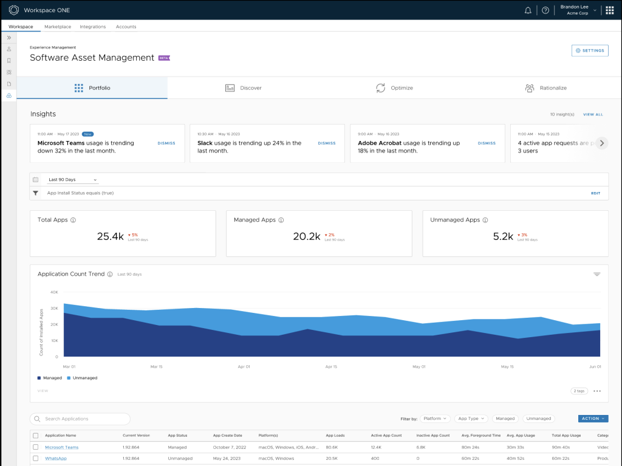Click the Total Apps info icon
The image size is (622, 466).
[x=73, y=220]
